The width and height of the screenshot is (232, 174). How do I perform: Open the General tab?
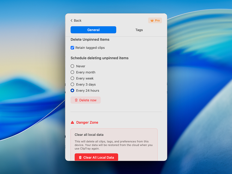point(93,30)
